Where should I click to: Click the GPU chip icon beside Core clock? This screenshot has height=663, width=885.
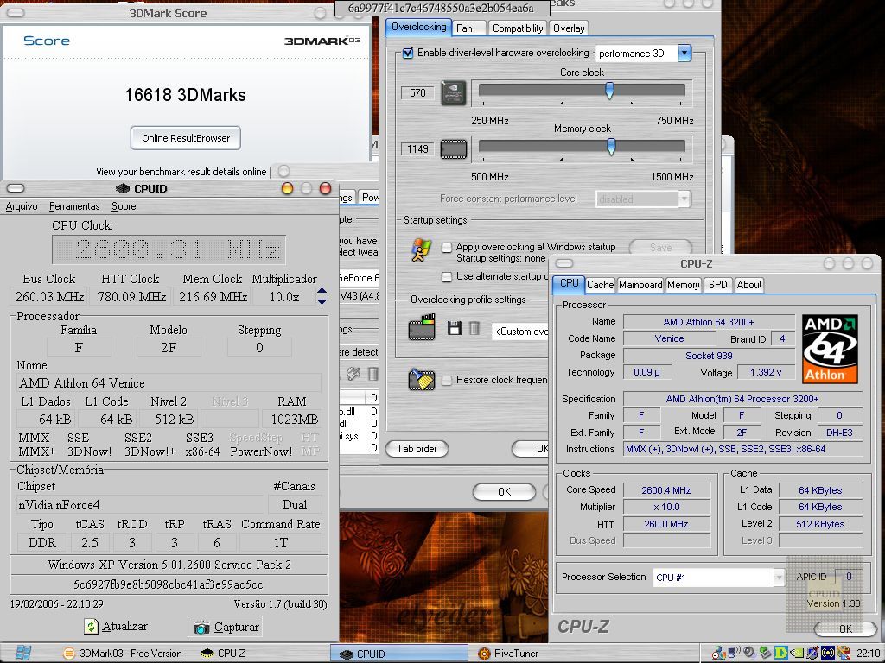click(453, 92)
